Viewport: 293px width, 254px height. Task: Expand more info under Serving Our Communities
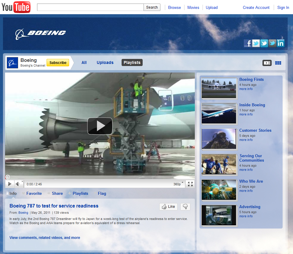coord(246,170)
